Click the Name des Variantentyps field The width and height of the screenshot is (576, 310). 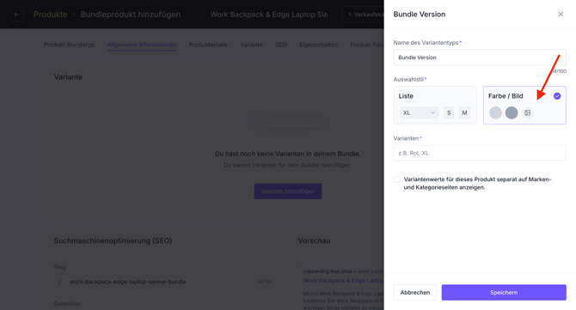coord(480,58)
